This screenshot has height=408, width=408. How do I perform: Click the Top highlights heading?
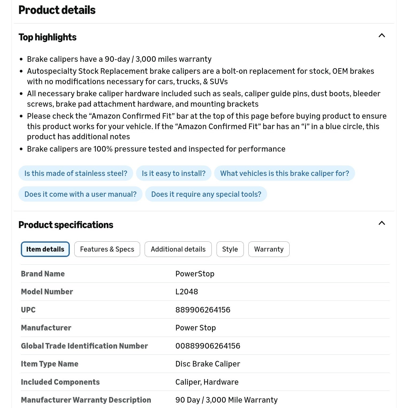click(48, 37)
